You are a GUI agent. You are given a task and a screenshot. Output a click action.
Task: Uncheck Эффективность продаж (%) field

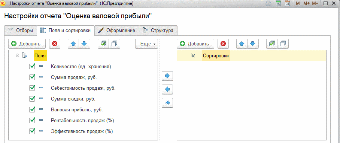click(x=32, y=131)
